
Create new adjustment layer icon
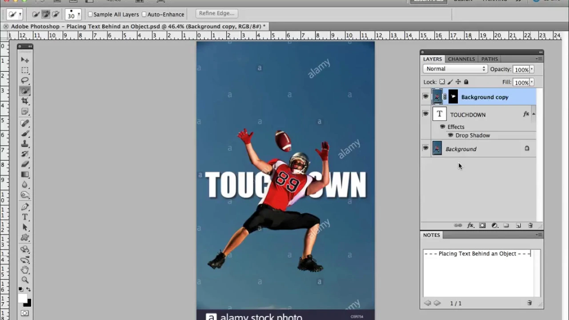pos(494,226)
